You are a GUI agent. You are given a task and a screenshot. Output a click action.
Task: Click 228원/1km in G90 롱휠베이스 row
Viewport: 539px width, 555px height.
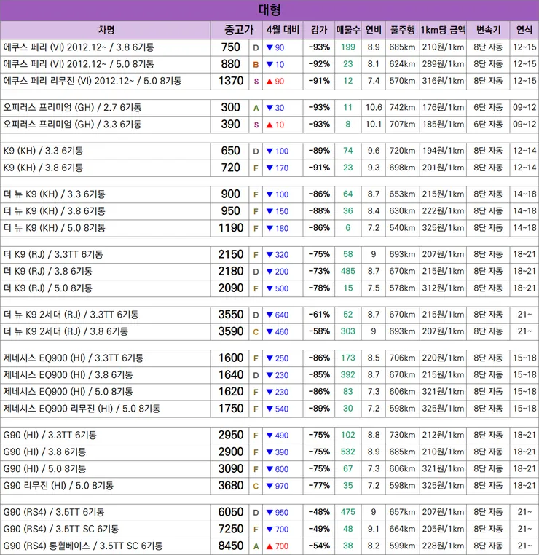click(443, 546)
